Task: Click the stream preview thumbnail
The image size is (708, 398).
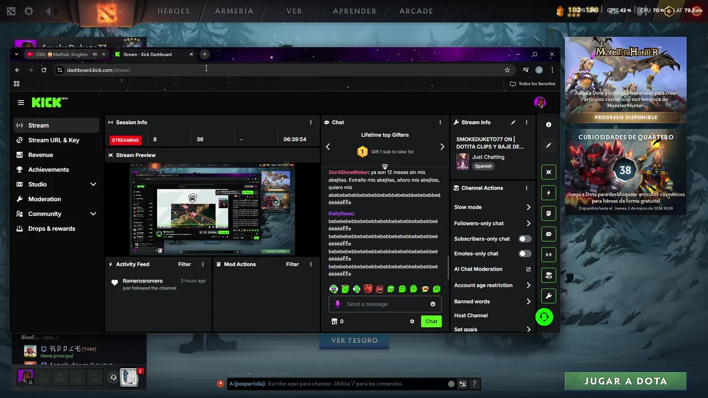Action: (x=213, y=209)
